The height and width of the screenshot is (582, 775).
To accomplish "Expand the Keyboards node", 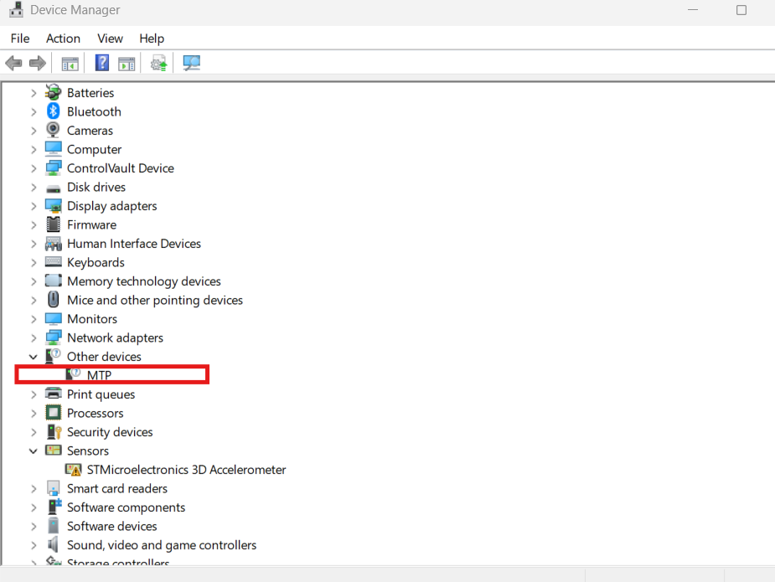I will 34,263.
